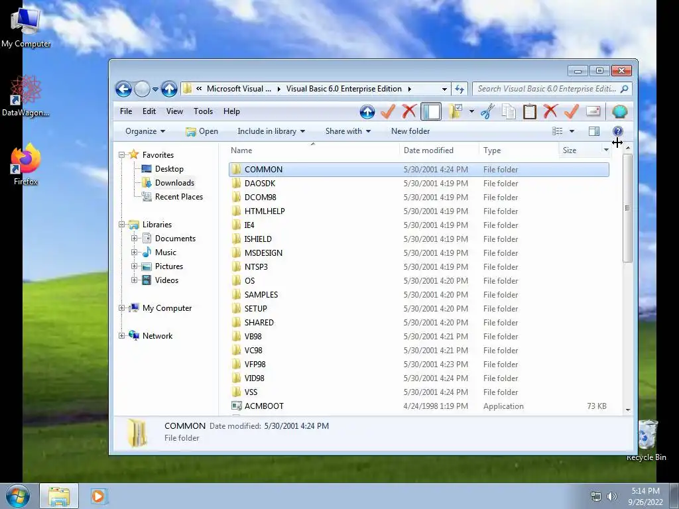The height and width of the screenshot is (509, 679).
Task: Sort by the Date modified column header
Action: pos(439,150)
